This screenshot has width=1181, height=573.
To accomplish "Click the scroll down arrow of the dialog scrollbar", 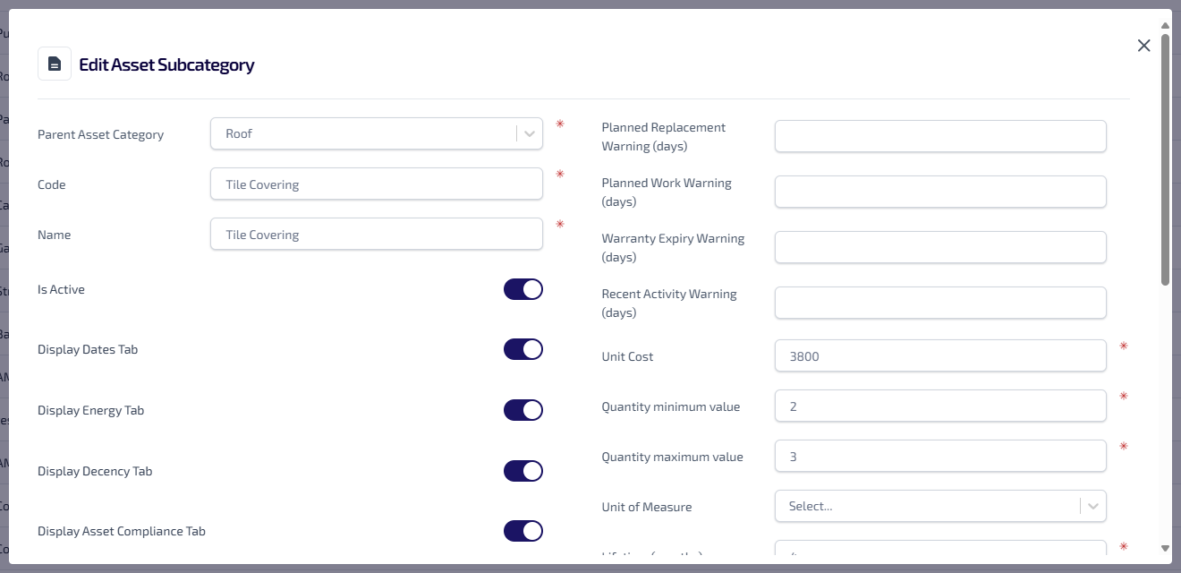I will tap(1165, 548).
